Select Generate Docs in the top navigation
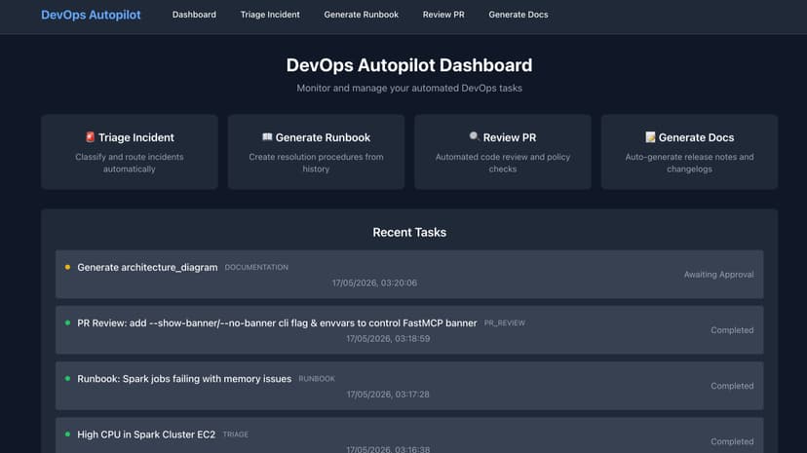 coord(519,15)
